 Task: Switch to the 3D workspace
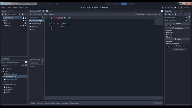(88, 7)
